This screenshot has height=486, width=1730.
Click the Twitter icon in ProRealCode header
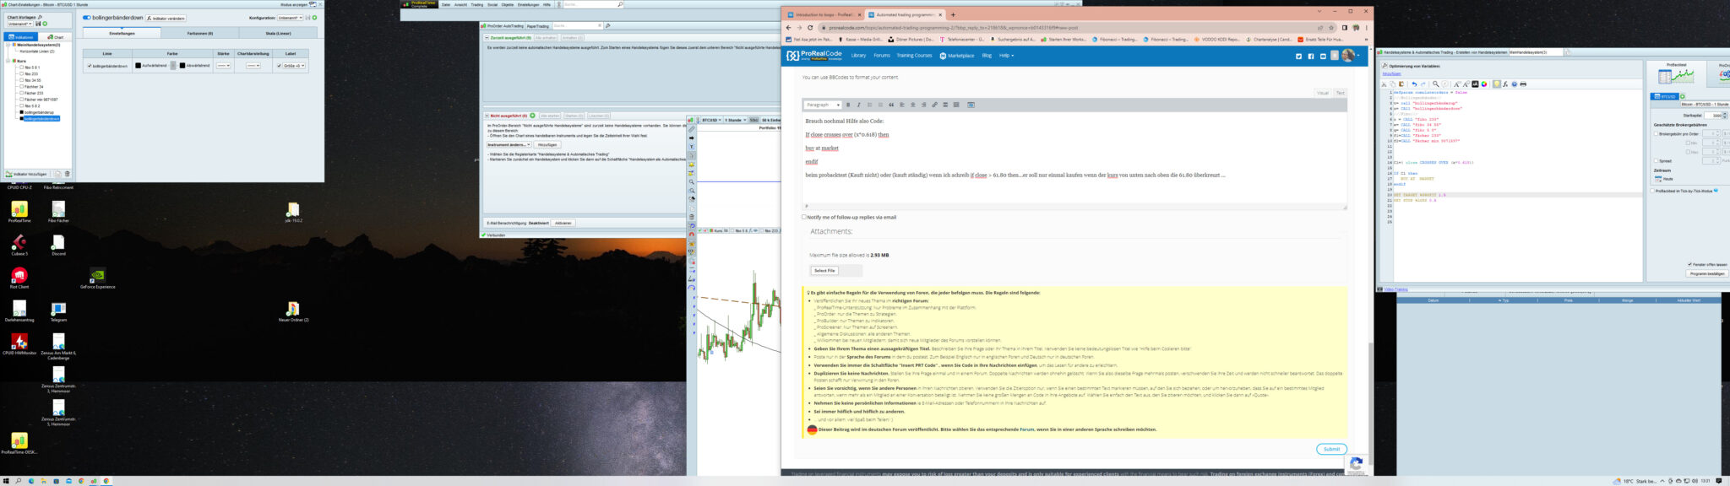[x=1299, y=57]
